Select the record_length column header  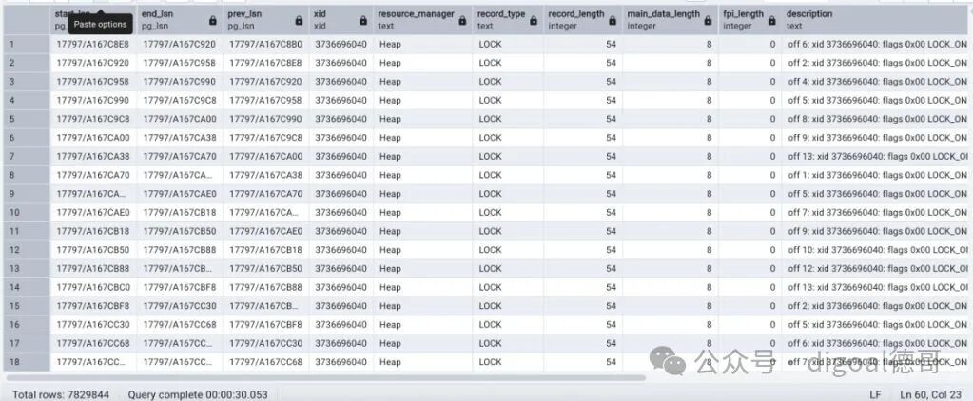[x=583, y=20]
